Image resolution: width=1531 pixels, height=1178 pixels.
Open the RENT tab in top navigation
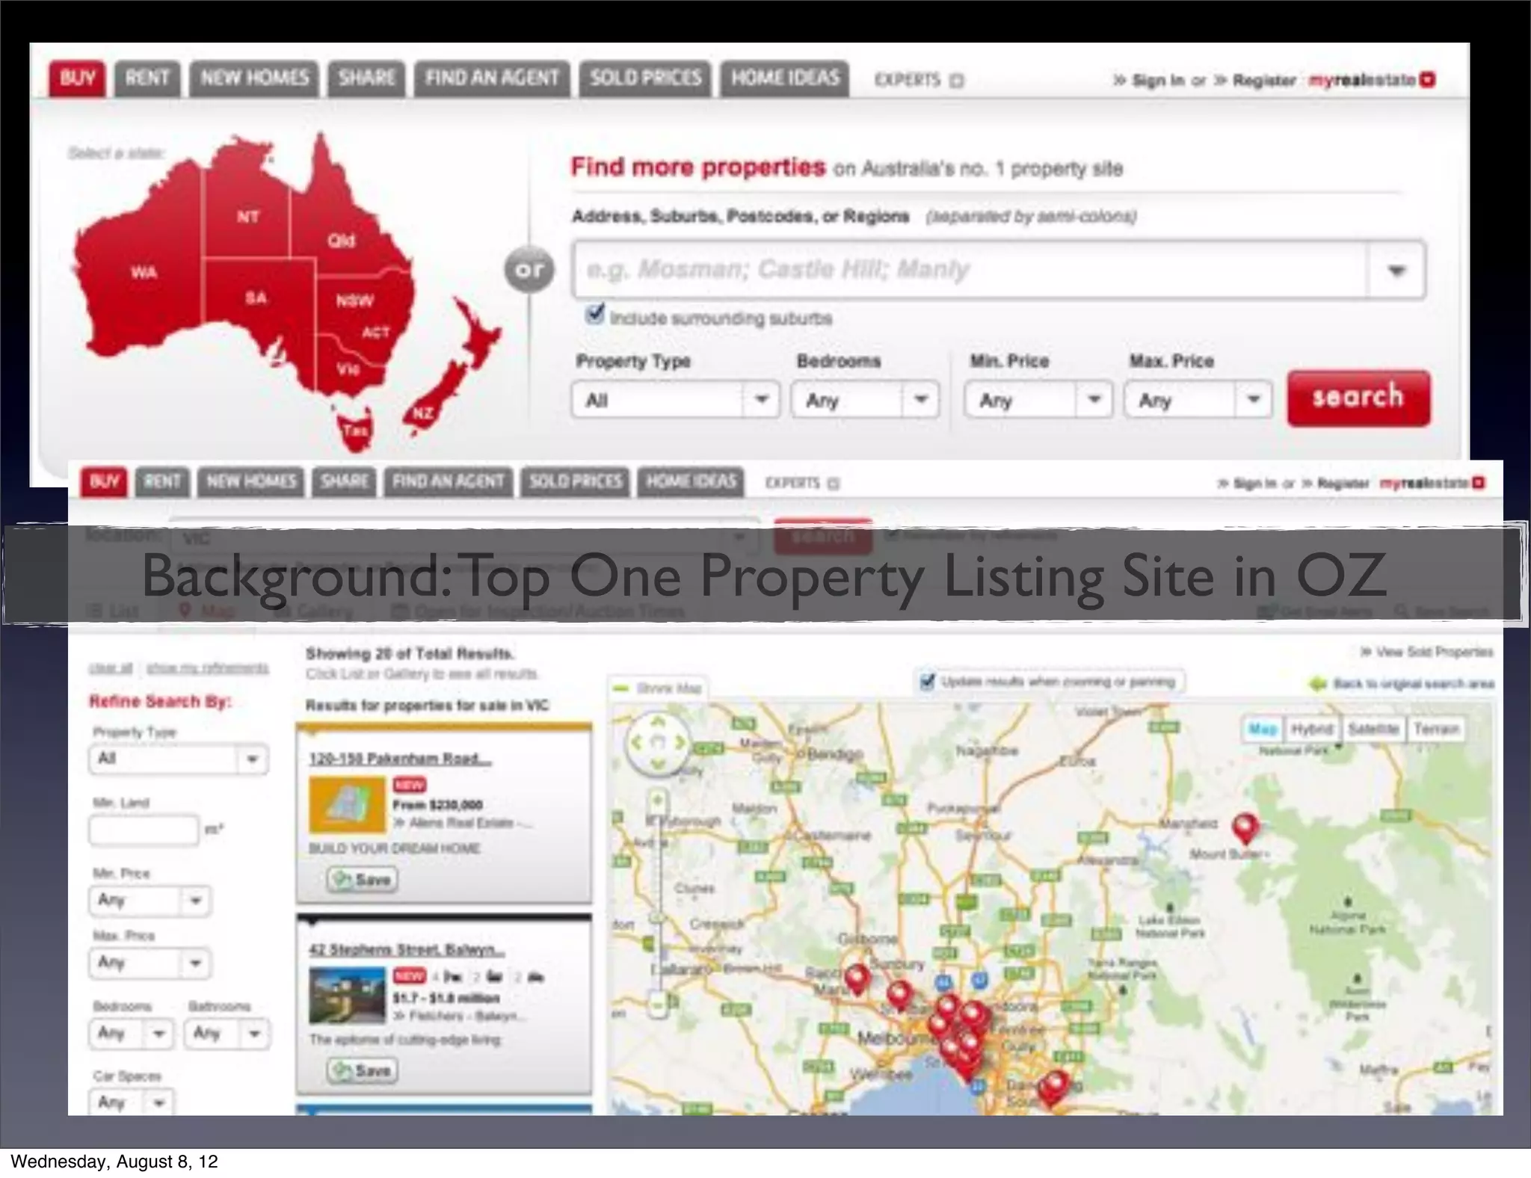click(x=147, y=78)
